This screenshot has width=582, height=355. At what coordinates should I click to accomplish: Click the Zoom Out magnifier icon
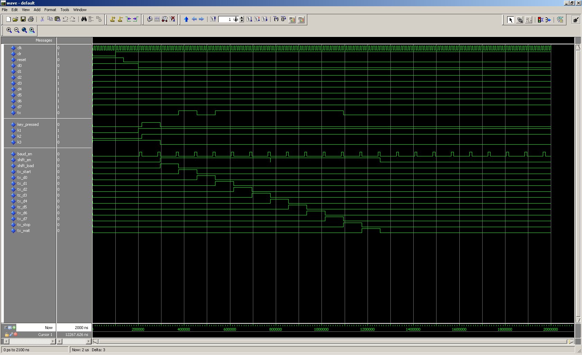pyautogui.click(x=17, y=30)
